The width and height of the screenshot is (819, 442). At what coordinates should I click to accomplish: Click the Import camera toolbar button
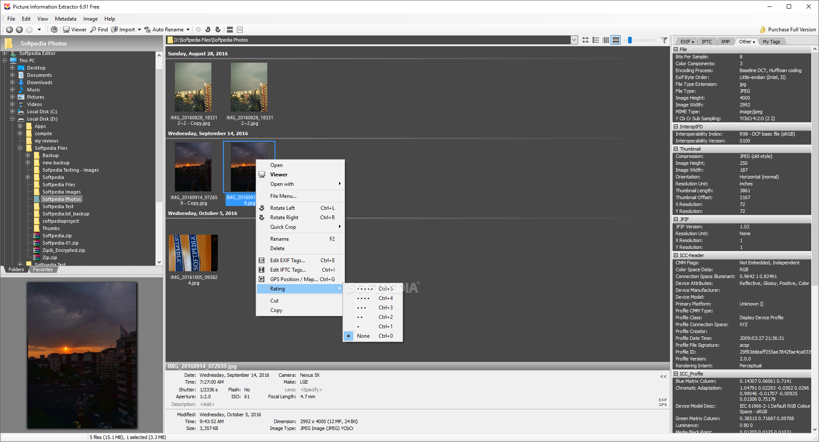click(x=123, y=30)
